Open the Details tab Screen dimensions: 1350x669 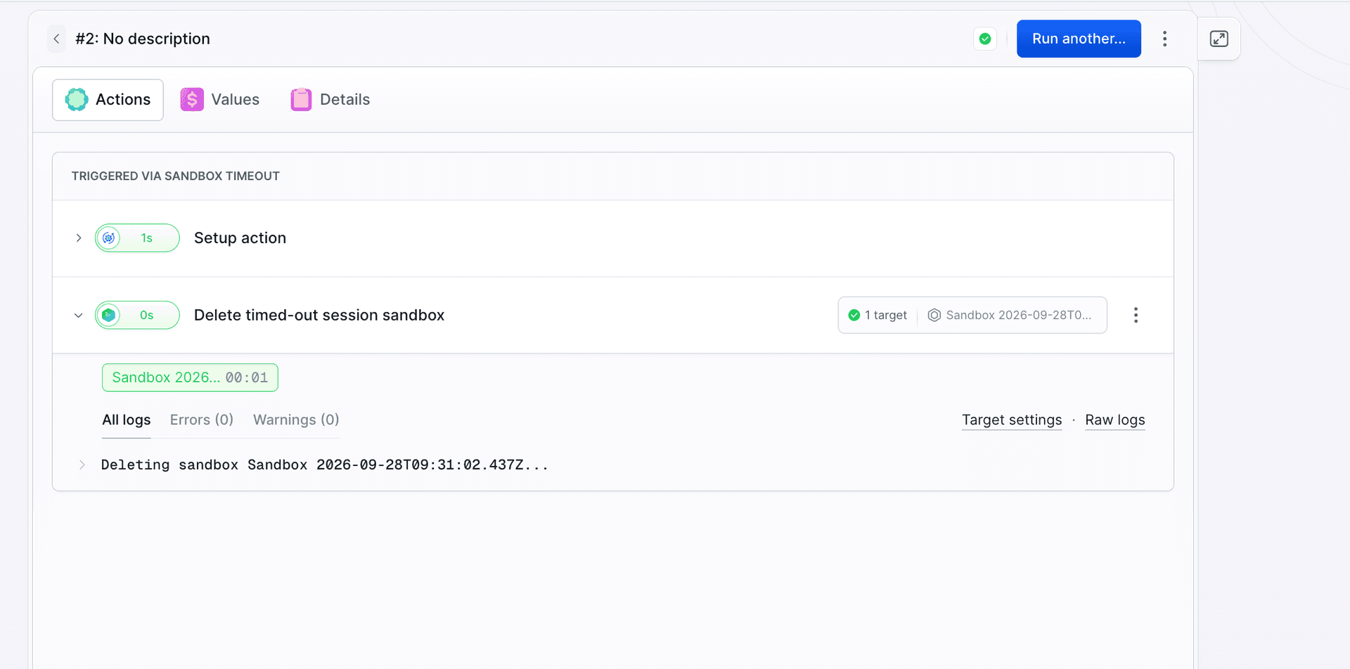click(x=330, y=100)
